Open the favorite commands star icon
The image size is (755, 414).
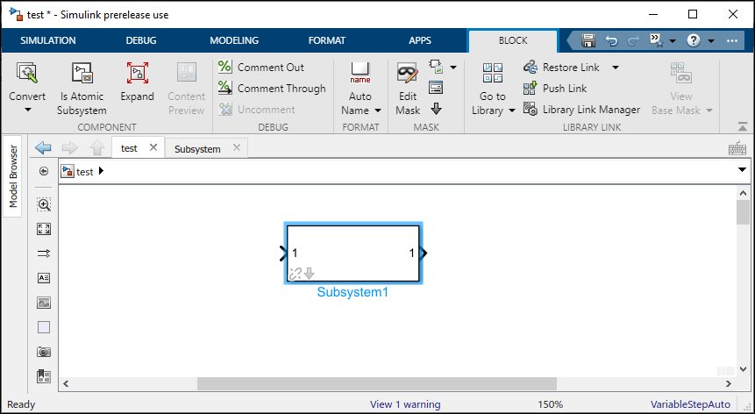coord(656,40)
